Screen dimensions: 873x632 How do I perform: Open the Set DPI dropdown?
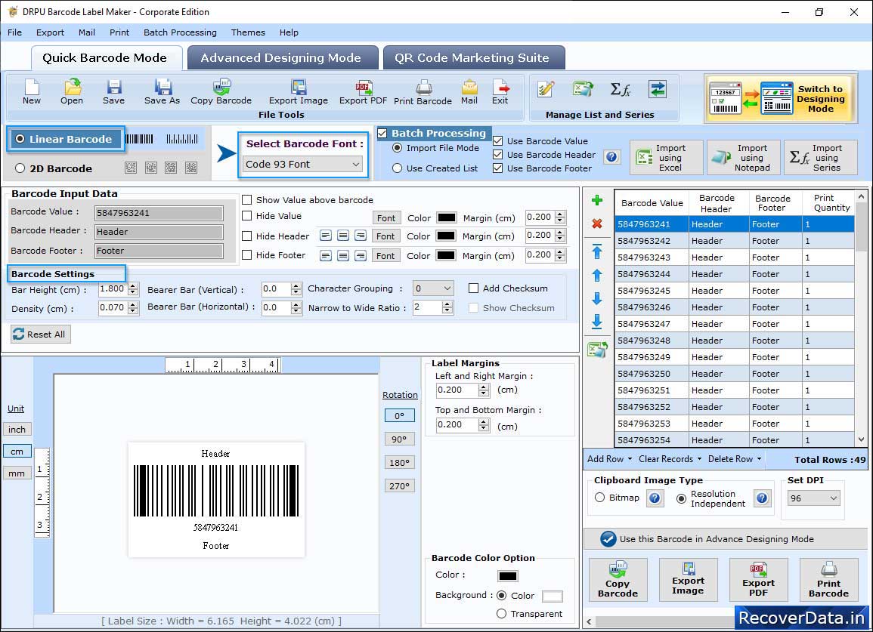coord(813,498)
